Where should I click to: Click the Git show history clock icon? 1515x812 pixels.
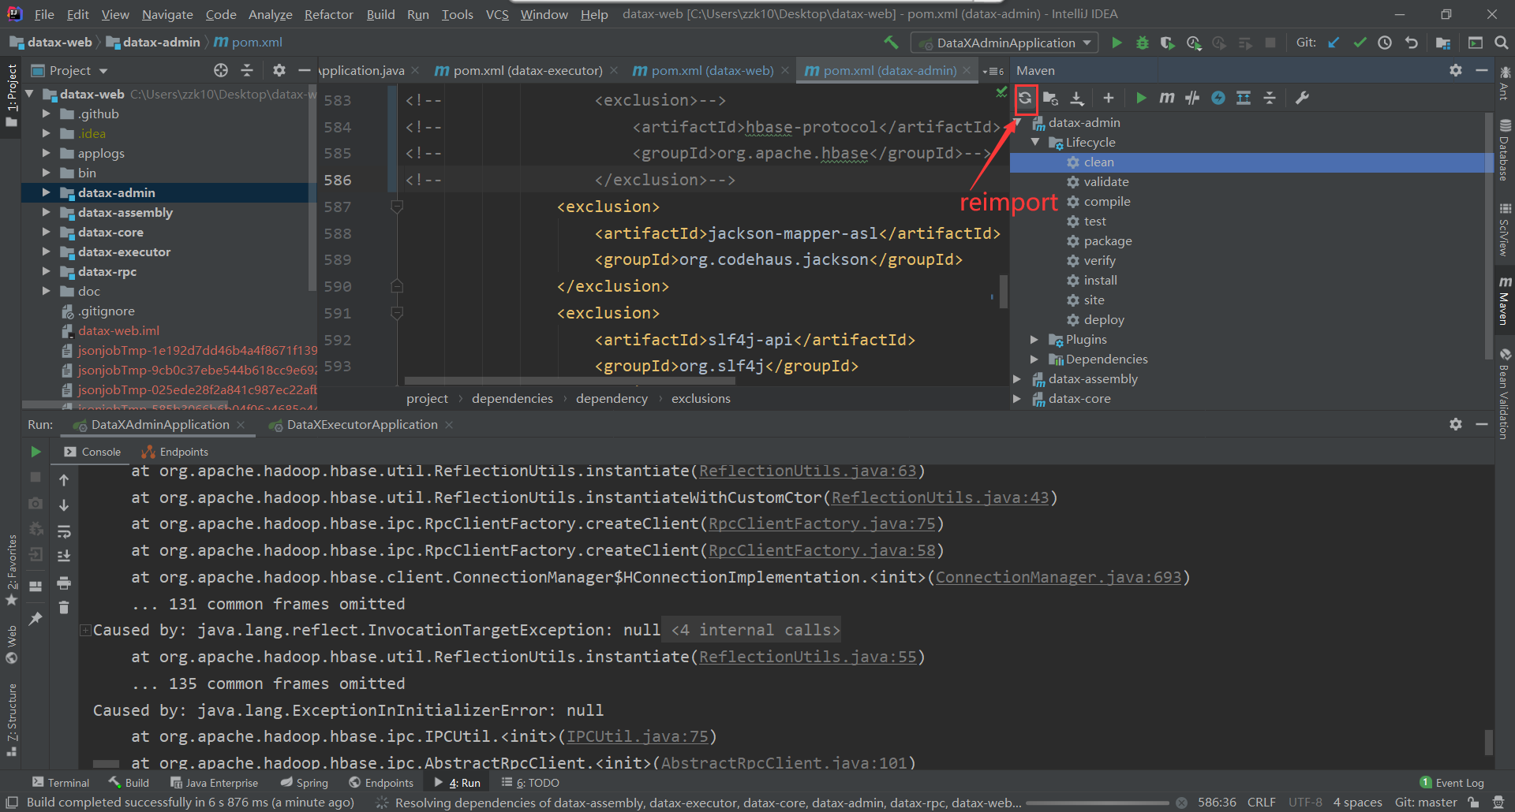(1385, 43)
